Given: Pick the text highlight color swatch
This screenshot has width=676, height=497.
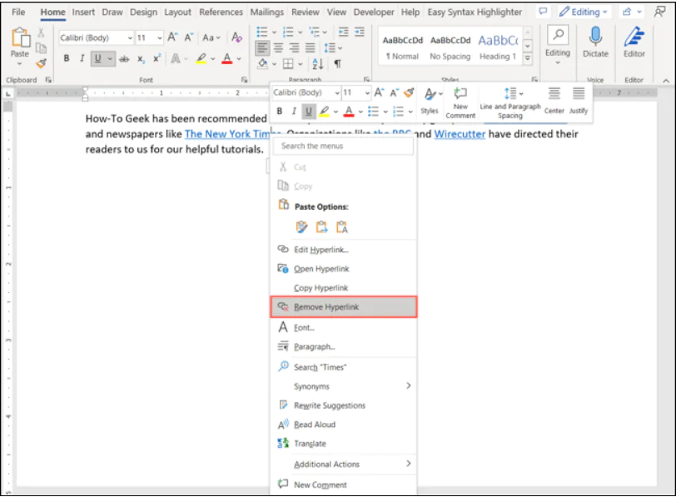Looking at the screenshot, I should click(x=202, y=58).
